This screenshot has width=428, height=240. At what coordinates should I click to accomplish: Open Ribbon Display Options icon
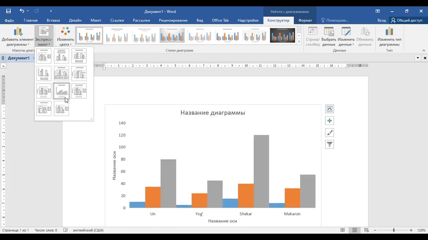(378, 11)
